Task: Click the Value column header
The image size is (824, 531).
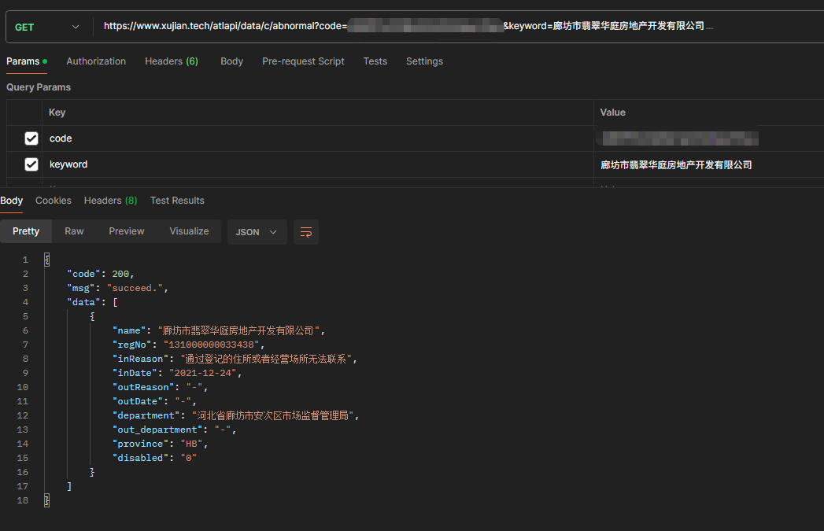Action: [x=613, y=112]
